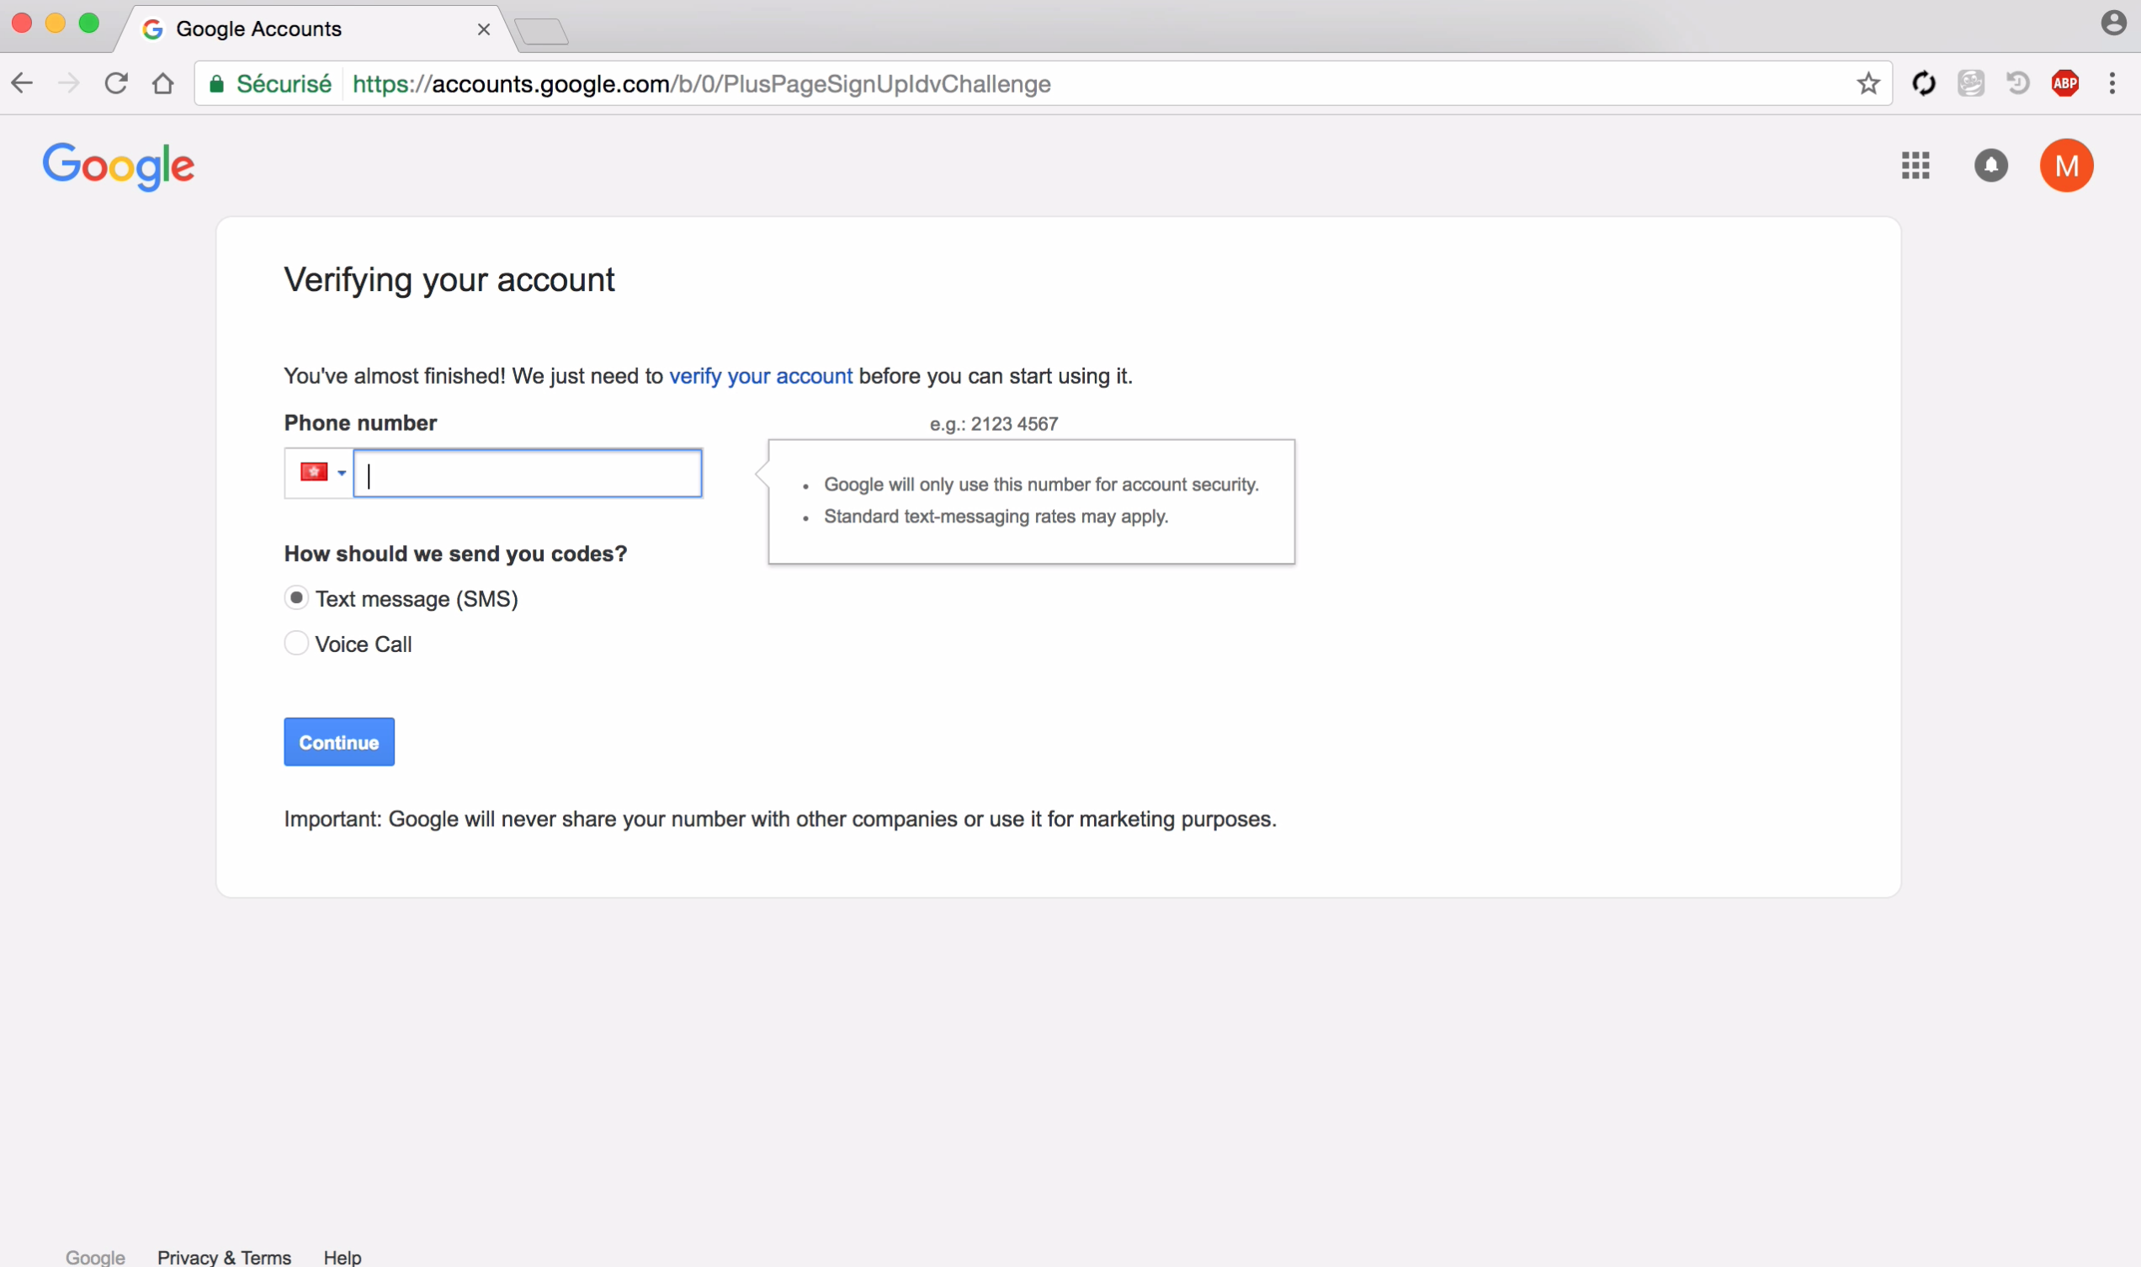Screen dimensions: 2141x1267
Task: Expand the country flag dropdown
Action: coord(320,473)
